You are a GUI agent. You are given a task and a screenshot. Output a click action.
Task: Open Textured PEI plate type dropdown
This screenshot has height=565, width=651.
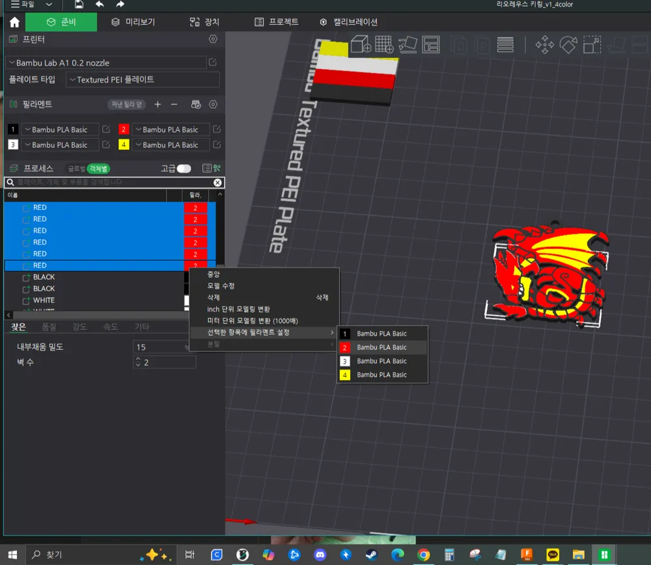143,80
